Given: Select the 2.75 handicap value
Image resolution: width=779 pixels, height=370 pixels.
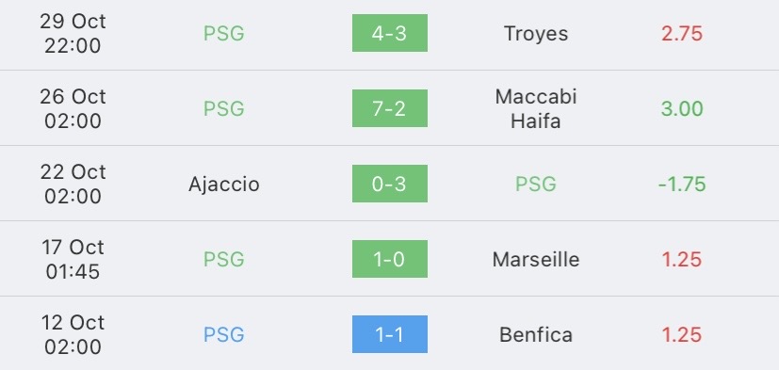Looking at the screenshot, I should click(682, 34).
